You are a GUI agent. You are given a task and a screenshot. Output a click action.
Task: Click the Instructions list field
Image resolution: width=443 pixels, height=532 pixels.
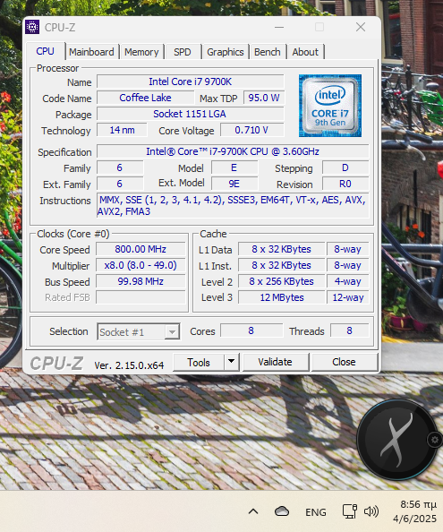pos(233,206)
